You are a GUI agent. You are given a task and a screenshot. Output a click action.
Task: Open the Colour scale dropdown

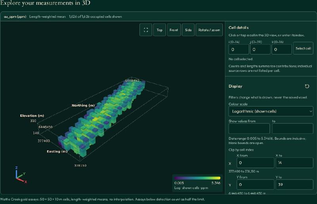[x=271, y=111]
